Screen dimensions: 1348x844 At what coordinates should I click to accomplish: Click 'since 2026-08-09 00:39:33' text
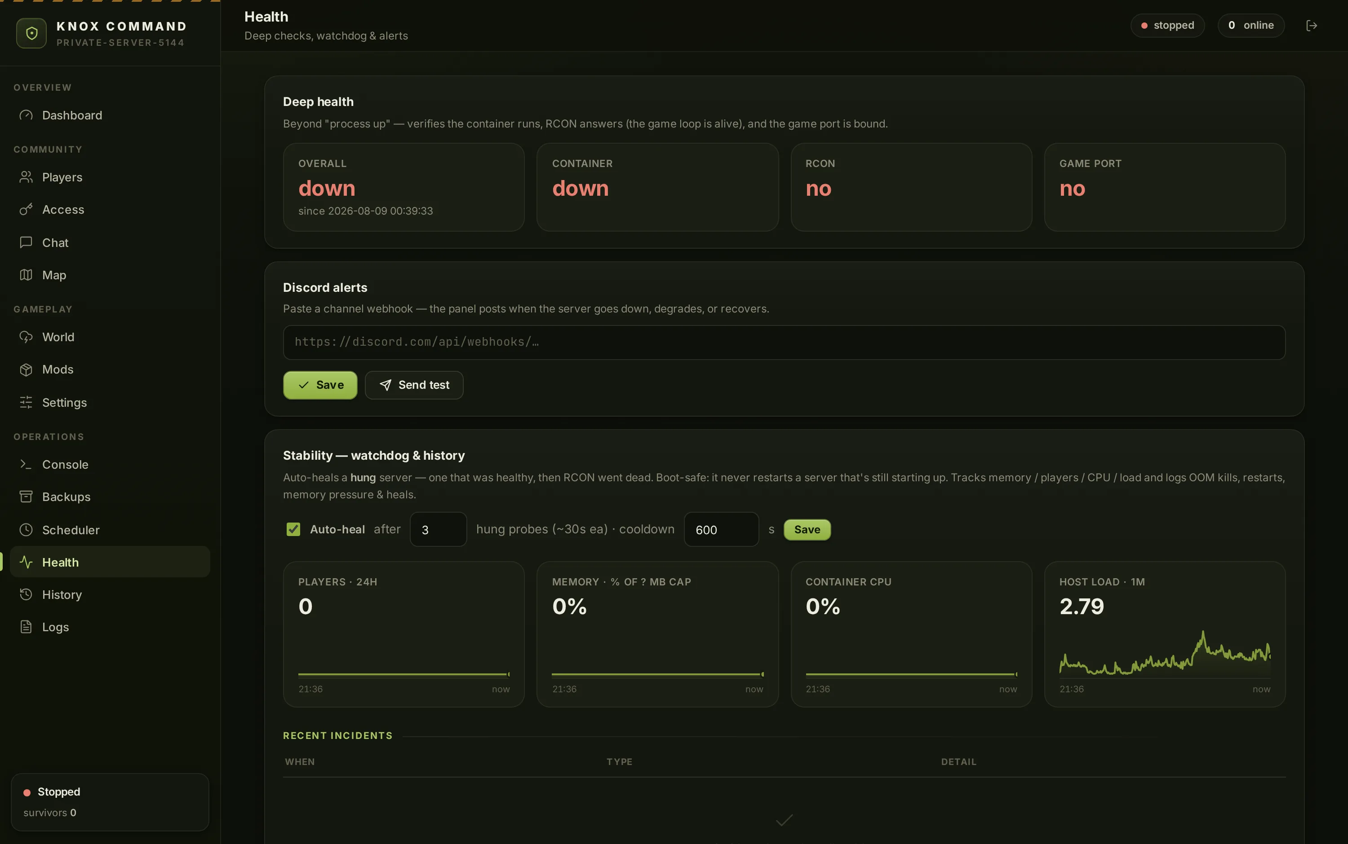[x=365, y=211]
